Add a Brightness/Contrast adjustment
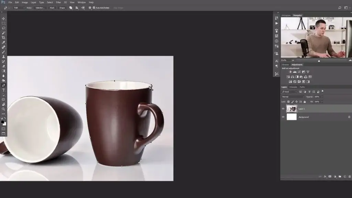Image resolution: width=352 pixels, height=198 pixels. point(290,72)
